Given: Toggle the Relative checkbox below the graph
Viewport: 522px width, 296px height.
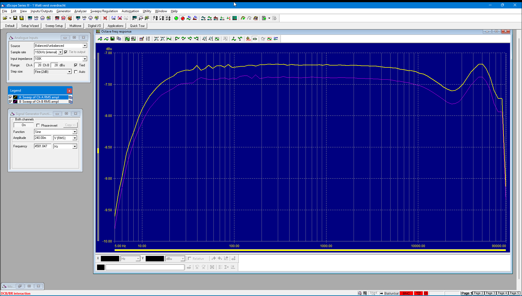Looking at the screenshot, I should point(190,258).
